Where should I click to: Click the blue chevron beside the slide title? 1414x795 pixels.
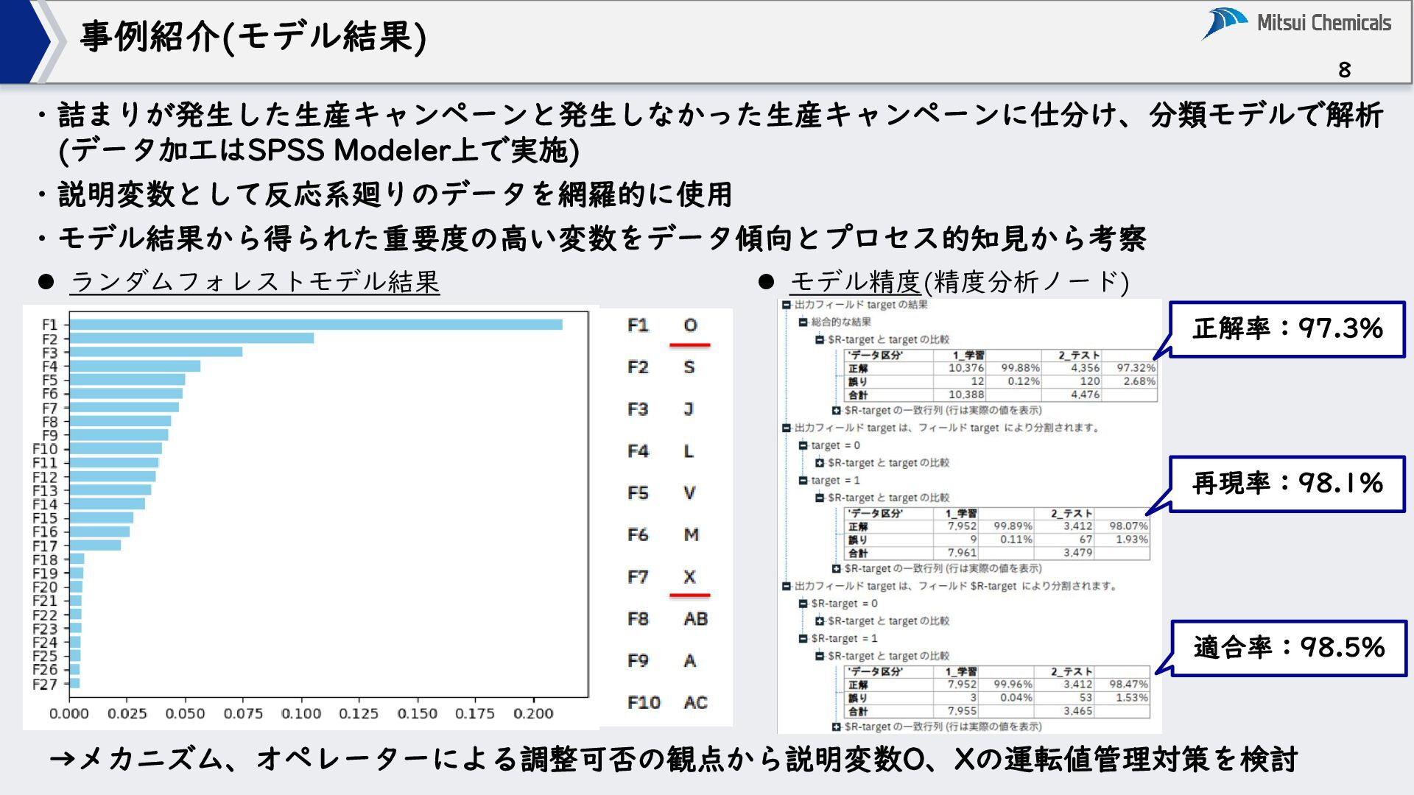[x=22, y=40]
